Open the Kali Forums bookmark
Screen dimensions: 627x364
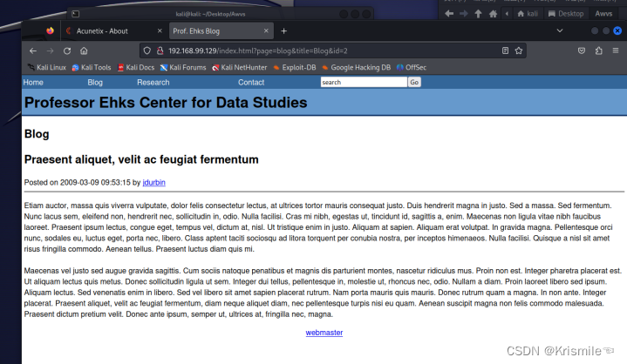click(183, 67)
